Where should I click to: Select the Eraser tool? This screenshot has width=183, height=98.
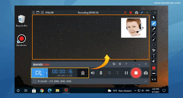pos(154,61)
